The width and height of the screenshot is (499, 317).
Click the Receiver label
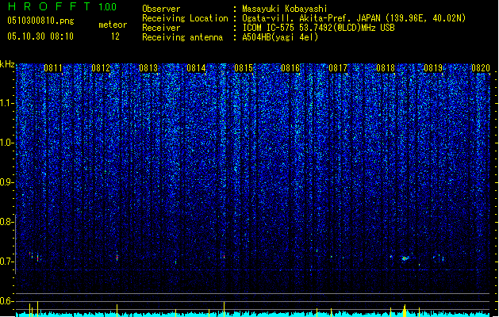pos(161,28)
